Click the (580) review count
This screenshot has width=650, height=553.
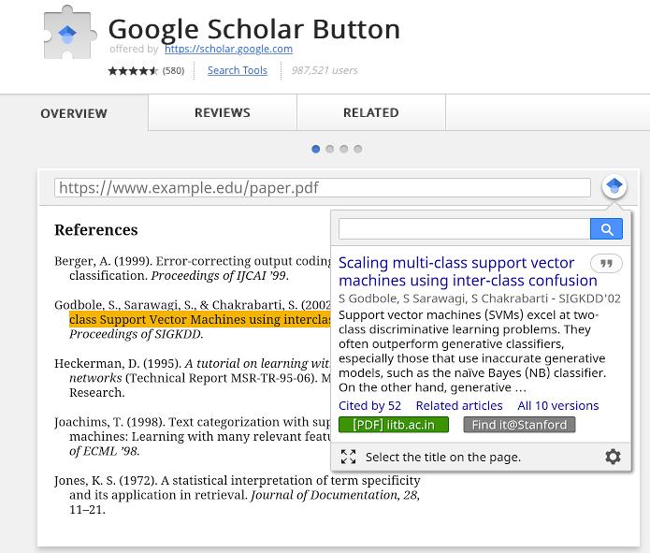[173, 71]
